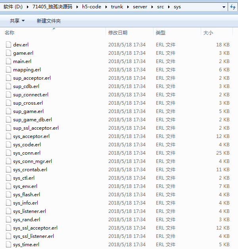Expand breadcrumb arrow after server folder
Image resolution: width=238 pixels, height=249 pixels.
[151, 7]
